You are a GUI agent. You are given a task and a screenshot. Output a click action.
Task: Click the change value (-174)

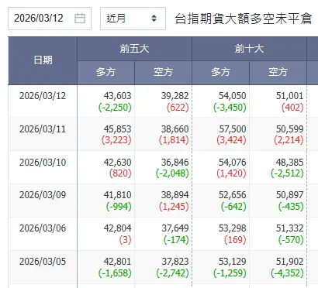click(x=176, y=240)
